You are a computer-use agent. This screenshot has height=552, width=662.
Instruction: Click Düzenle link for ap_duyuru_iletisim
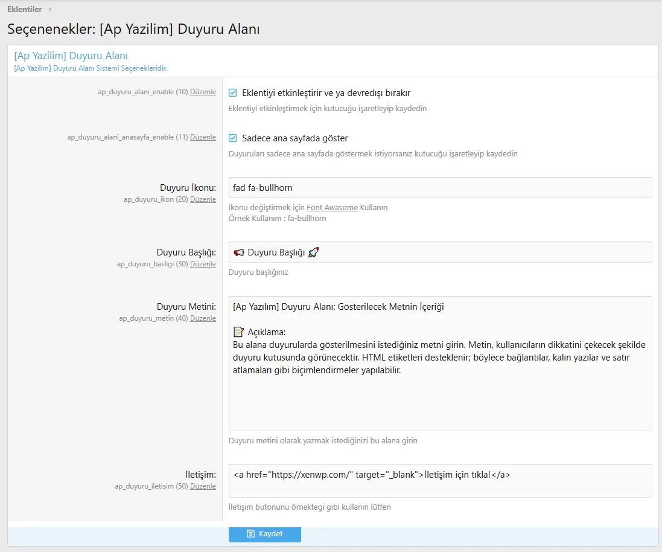coord(203,486)
